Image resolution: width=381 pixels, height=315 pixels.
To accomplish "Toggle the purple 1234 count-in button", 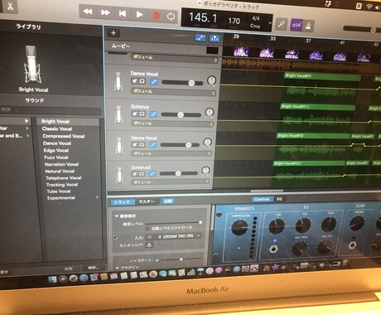I will 296,25.
